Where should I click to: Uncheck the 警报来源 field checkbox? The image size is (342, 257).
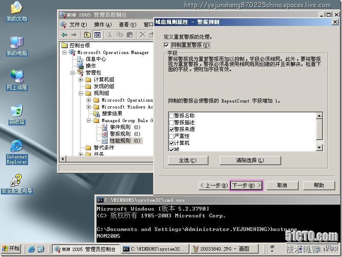(172, 129)
